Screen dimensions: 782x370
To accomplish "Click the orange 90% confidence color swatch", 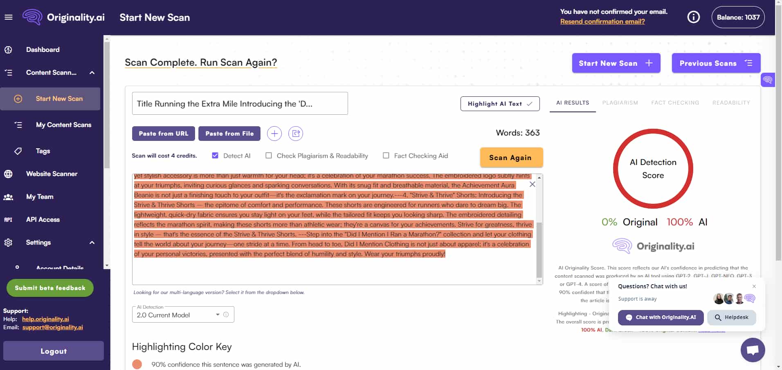I will (137, 364).
